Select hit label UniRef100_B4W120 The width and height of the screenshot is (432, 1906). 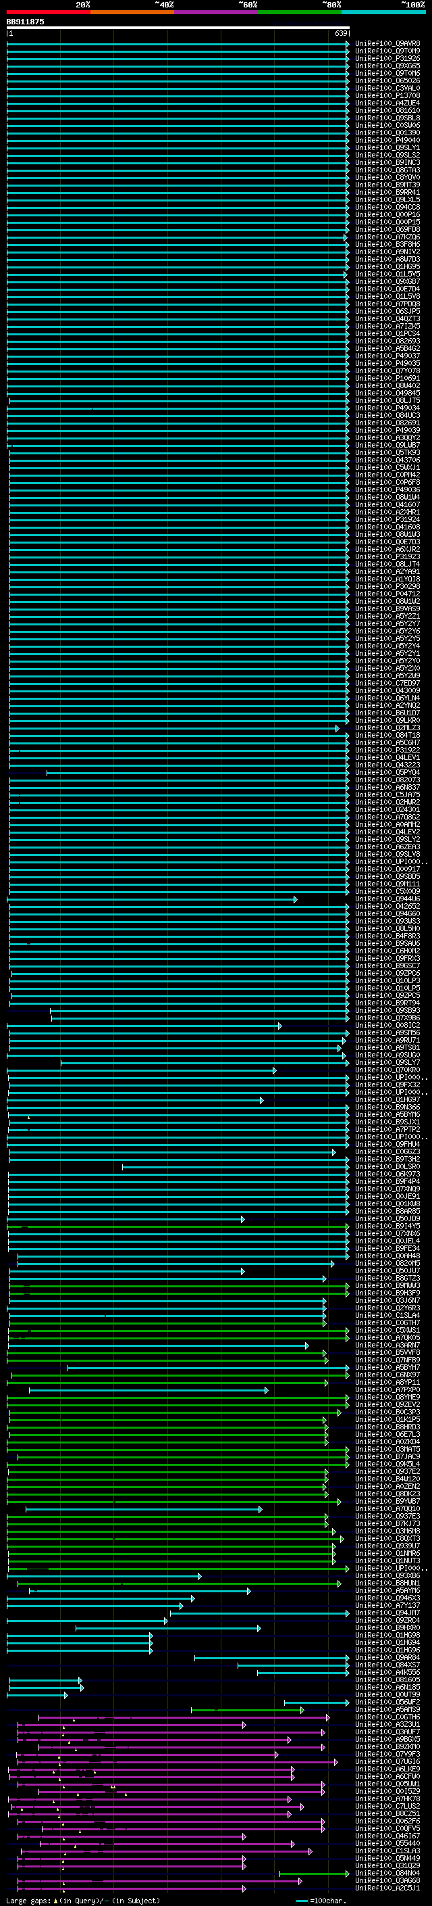tap(387, 1478)
